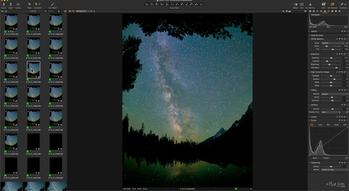Toggle the Grid overlay
Image resolution: width=349 pixels, height=191 pixels.
click(301, 5)
